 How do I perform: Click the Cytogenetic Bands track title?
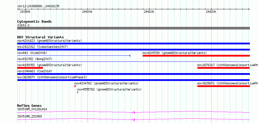(34, 21)
